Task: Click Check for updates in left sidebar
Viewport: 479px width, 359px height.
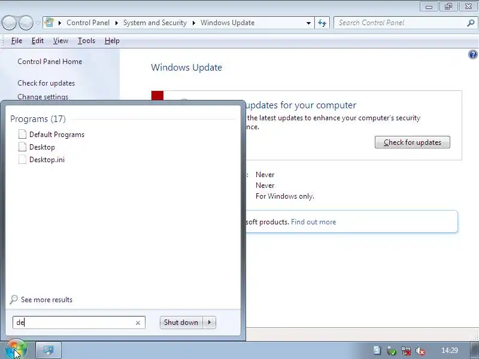Action: tap(46, 83)
